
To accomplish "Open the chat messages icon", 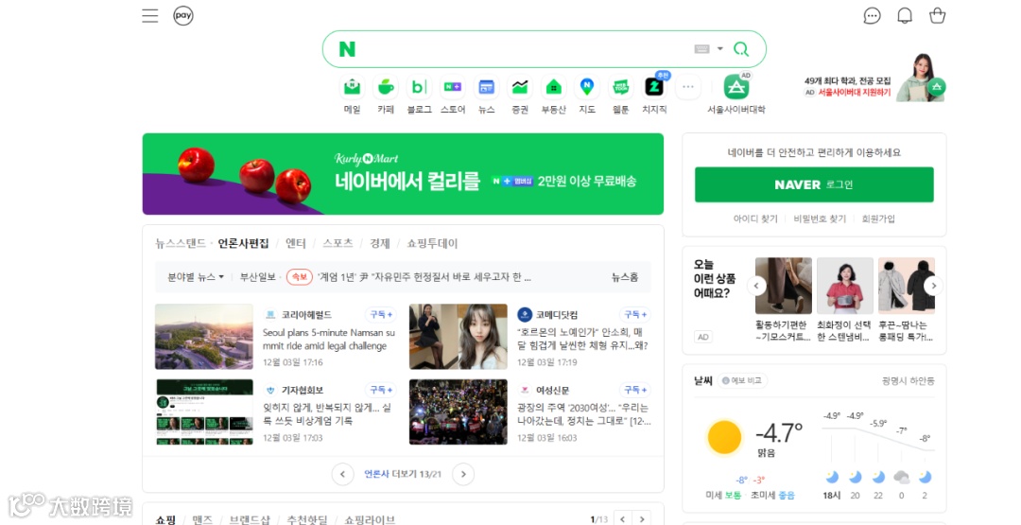I will click(x=872, y=16).
